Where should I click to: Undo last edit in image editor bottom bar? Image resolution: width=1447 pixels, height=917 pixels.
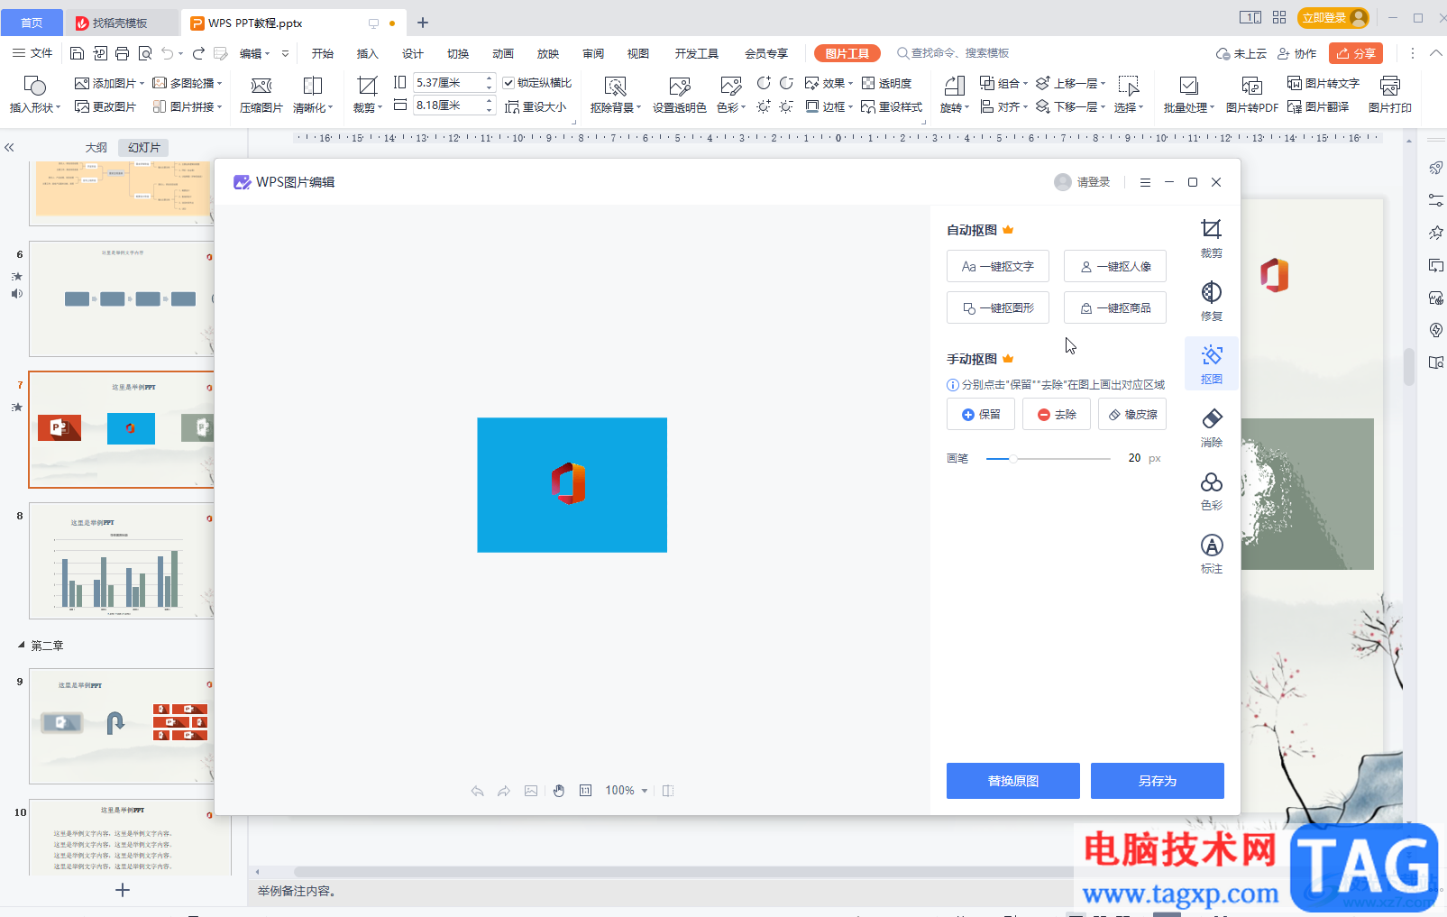coord(478,791)
